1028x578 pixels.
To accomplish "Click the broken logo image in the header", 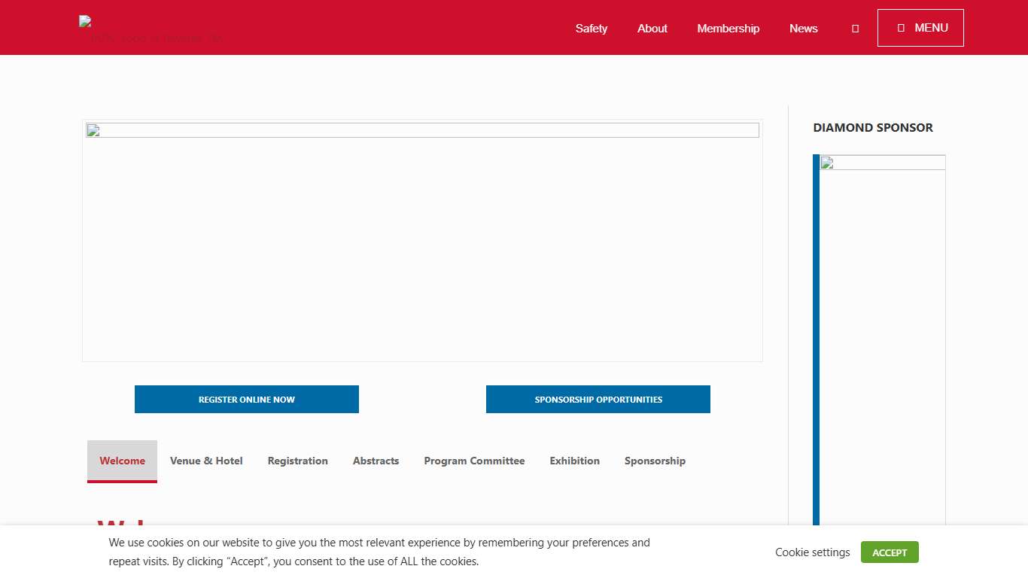I will coord(151,30).
